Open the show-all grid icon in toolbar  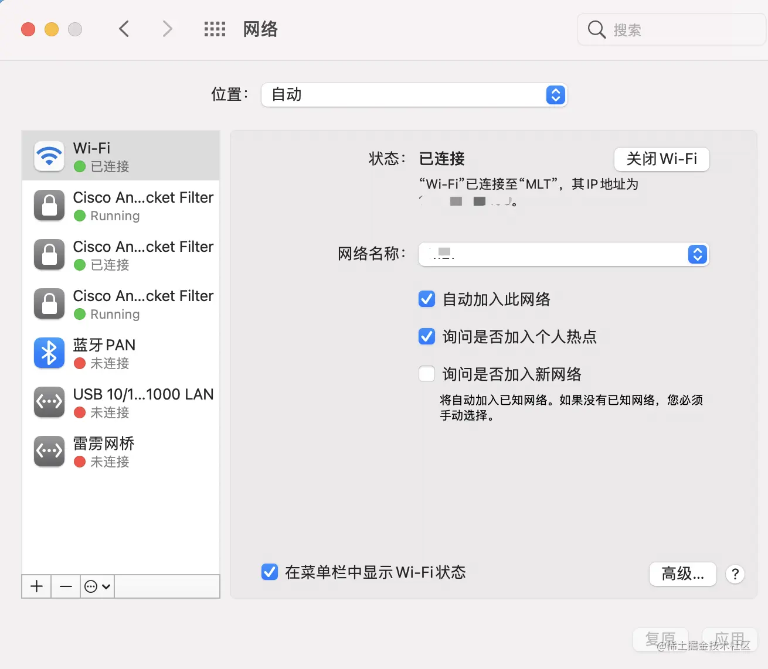tap(215, 29)
